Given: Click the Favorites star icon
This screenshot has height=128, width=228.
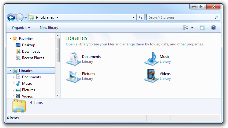Looking at the screenshot, I should (15, 38).
